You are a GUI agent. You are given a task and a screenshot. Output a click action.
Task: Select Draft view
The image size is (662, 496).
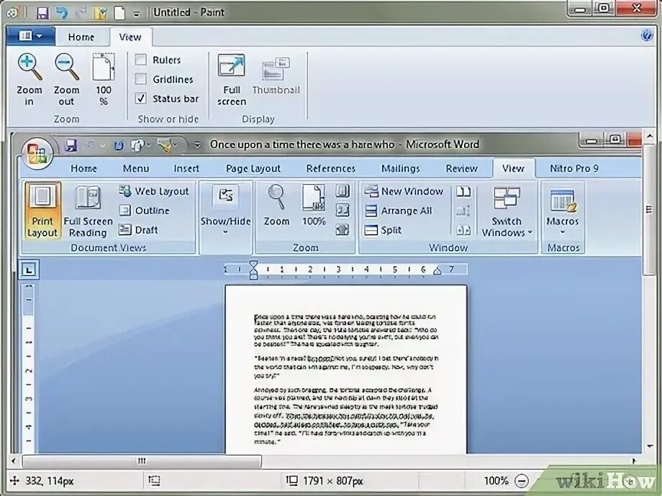(x=138, y=230)
